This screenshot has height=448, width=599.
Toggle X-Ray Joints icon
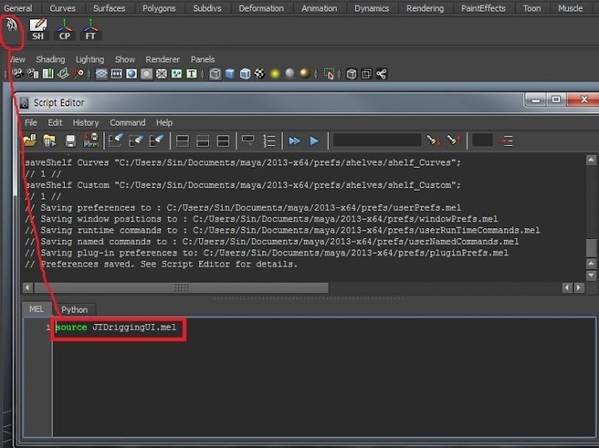pos(381,74)
